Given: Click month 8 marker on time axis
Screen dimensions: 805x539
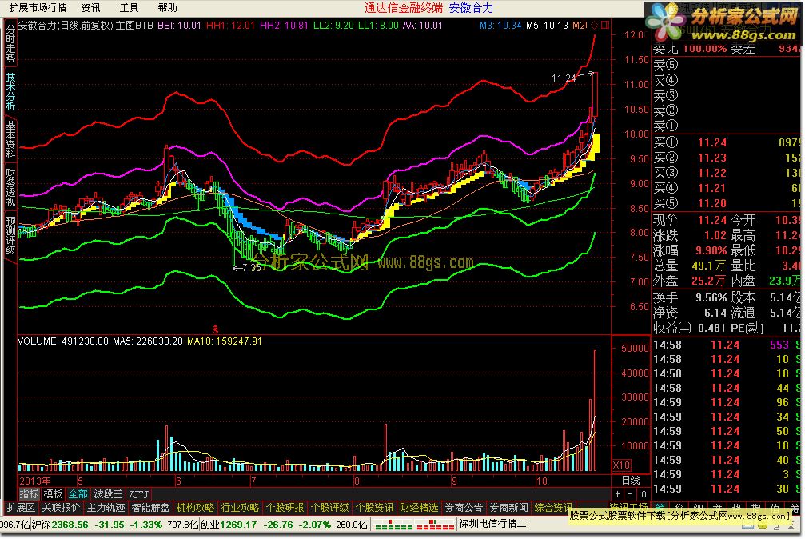Looking at the screenshot, I should pos(357,481).
